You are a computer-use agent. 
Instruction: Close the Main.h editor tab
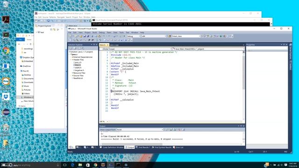point(107,45)
